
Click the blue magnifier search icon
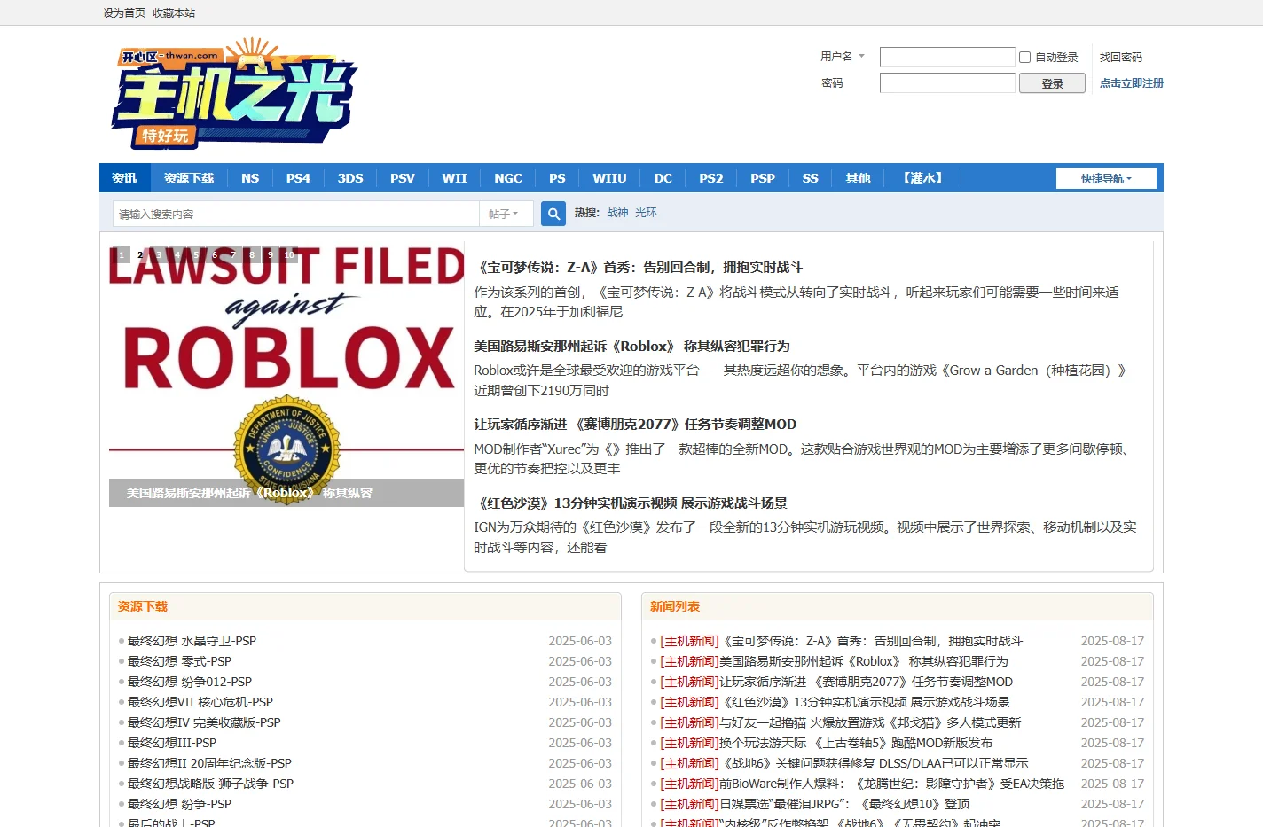pos(553,214)
